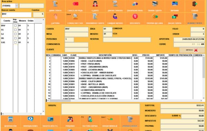Select the Dividir Cuenta scissors icon

click(x=155, y=6)
